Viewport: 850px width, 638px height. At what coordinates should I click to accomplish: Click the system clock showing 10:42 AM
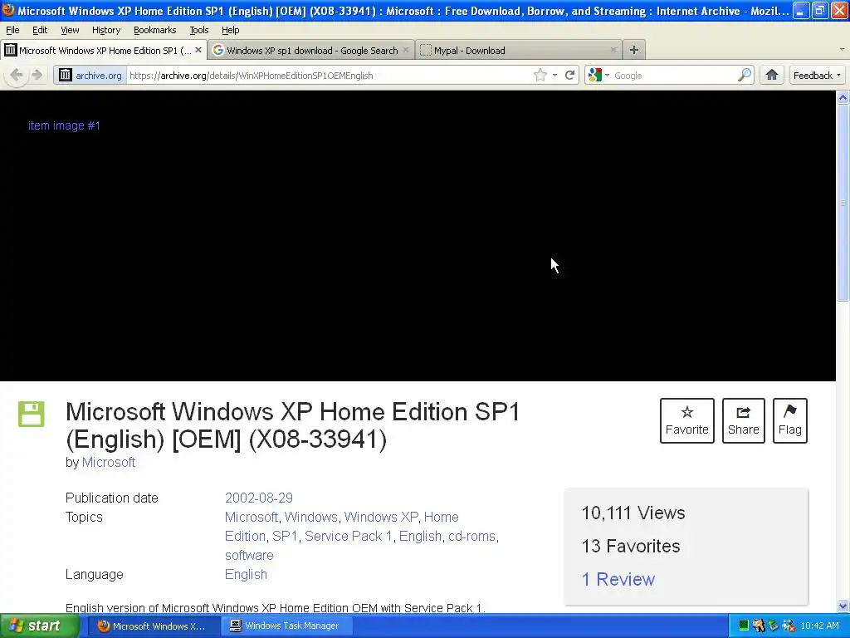click(819, 626)
